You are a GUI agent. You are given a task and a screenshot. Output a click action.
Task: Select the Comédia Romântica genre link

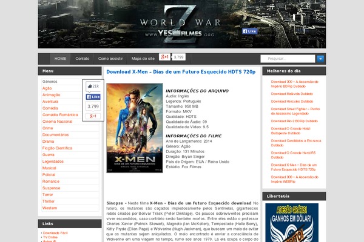click(60, 115)
